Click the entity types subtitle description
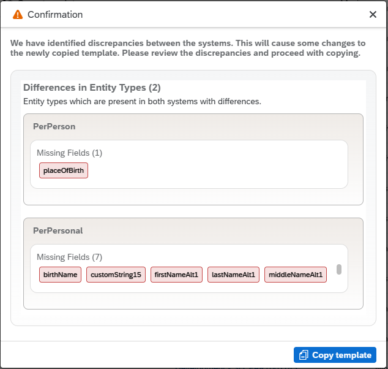Viewport: 388px width, 369px height. [x=142, y=101]
